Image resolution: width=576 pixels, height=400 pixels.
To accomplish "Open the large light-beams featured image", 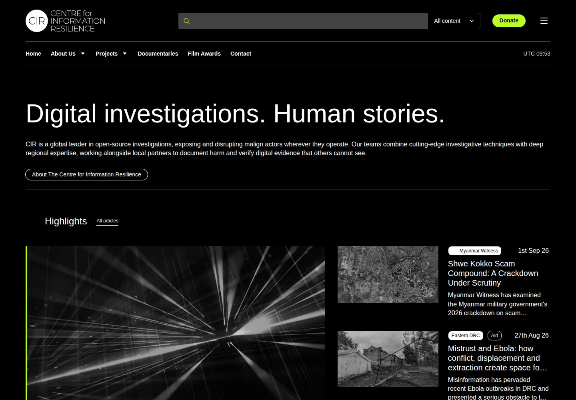I will point(175,323).
